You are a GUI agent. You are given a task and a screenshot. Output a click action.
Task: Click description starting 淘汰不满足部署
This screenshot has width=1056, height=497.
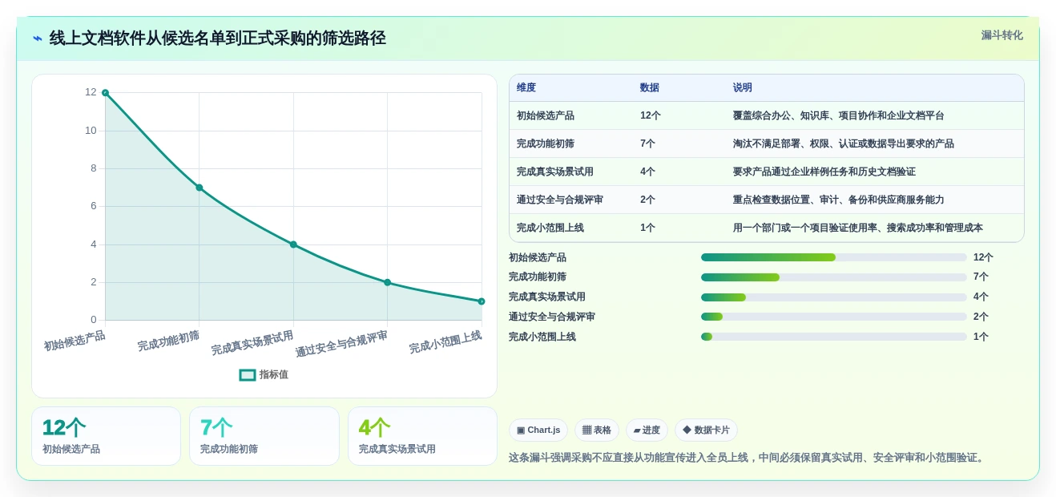pyautogui.click(x=844, y=144)
